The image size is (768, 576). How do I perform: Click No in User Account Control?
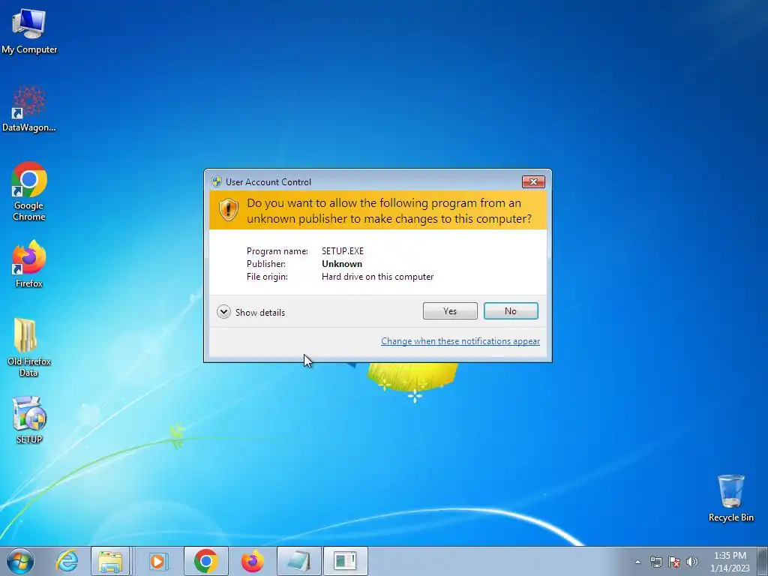click(x=511, y=311)
